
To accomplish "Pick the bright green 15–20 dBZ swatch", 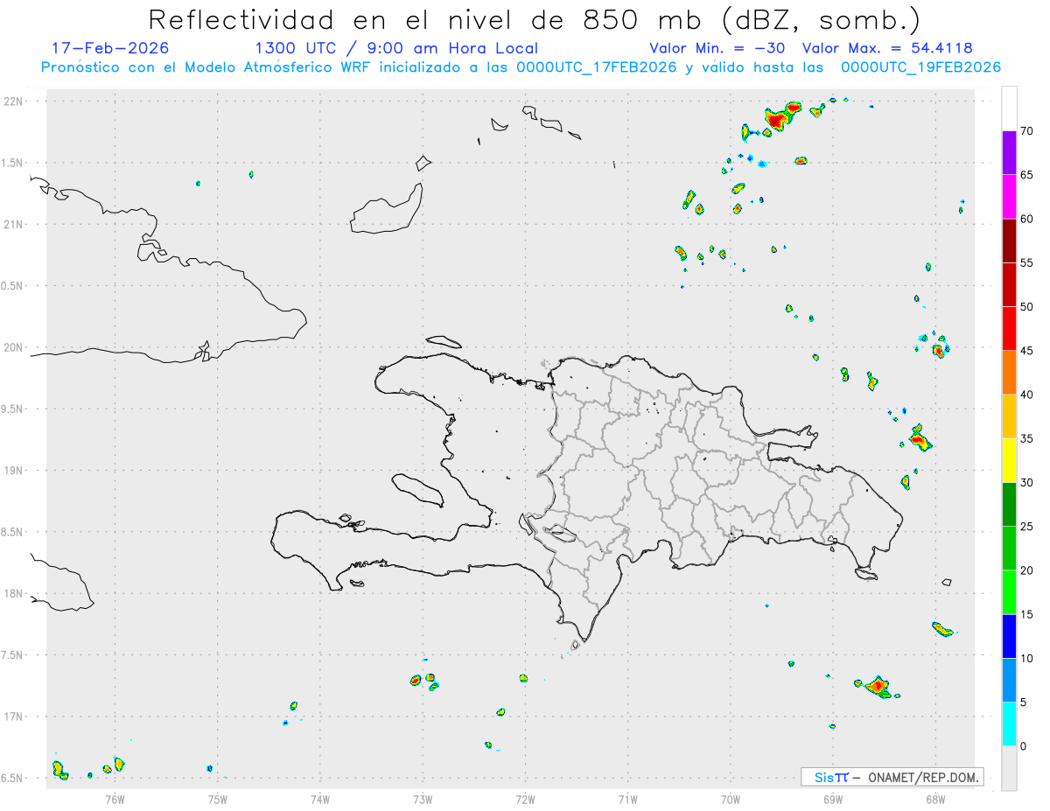I will pos(1009,592).
